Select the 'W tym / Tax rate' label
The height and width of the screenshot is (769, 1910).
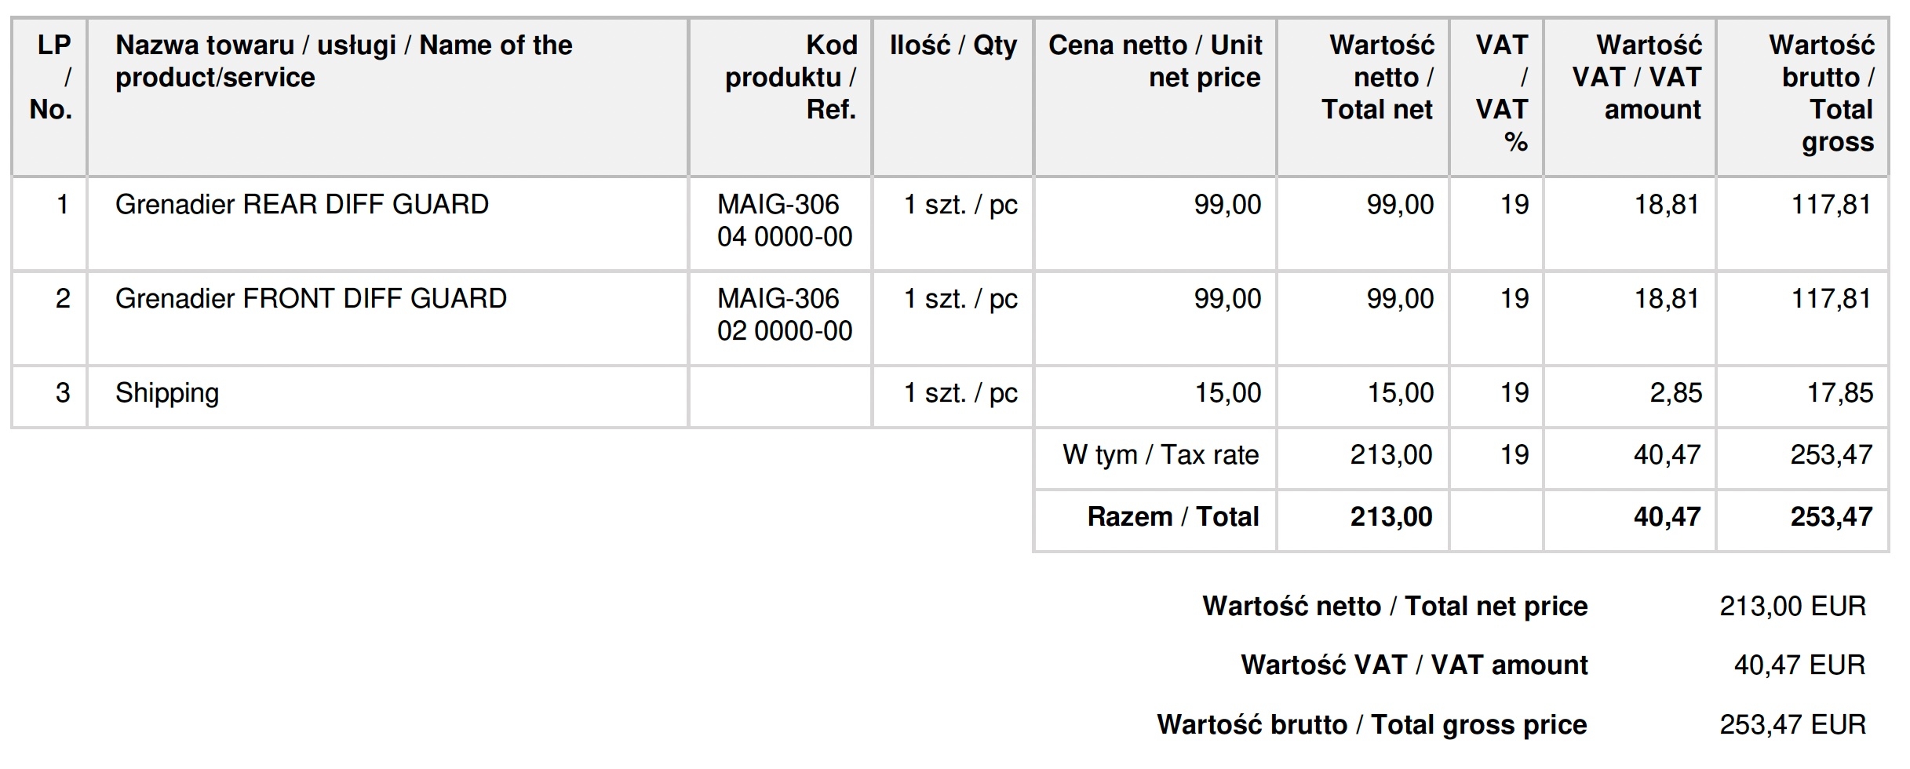(1161, 455)
